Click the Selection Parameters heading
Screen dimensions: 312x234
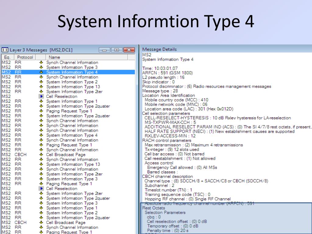point(165,212)
